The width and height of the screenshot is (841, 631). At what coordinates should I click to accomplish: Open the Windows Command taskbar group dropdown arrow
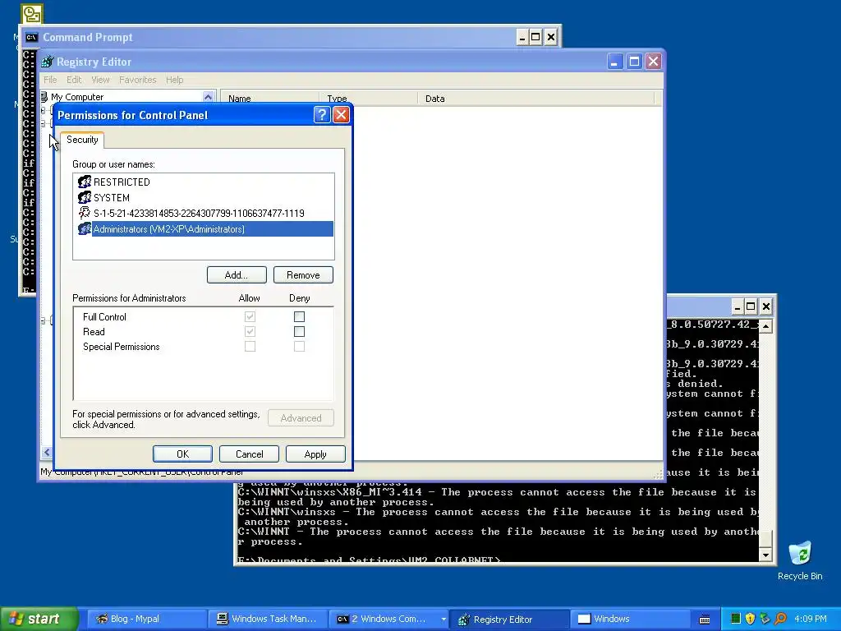click(x=443, y=619)
